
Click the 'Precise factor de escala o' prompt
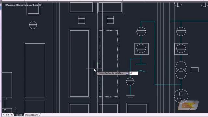[x=113, y=73]
